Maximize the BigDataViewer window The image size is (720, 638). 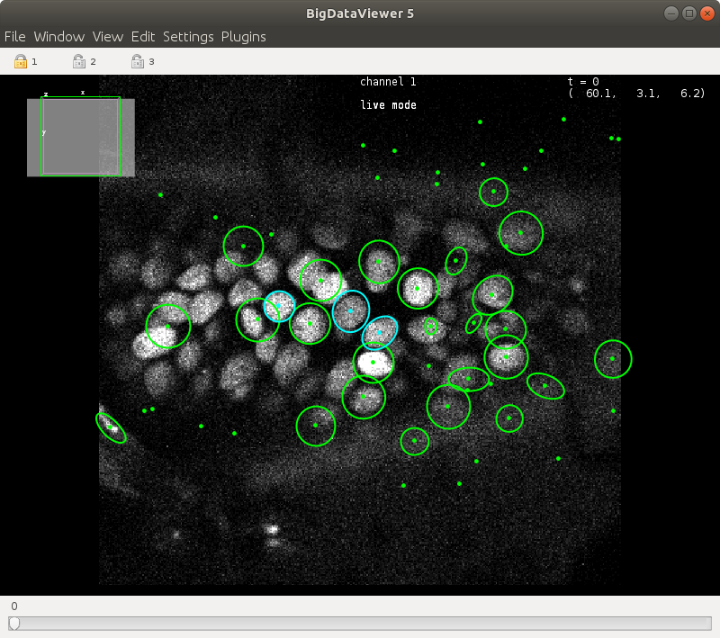(x=689, y=13)
